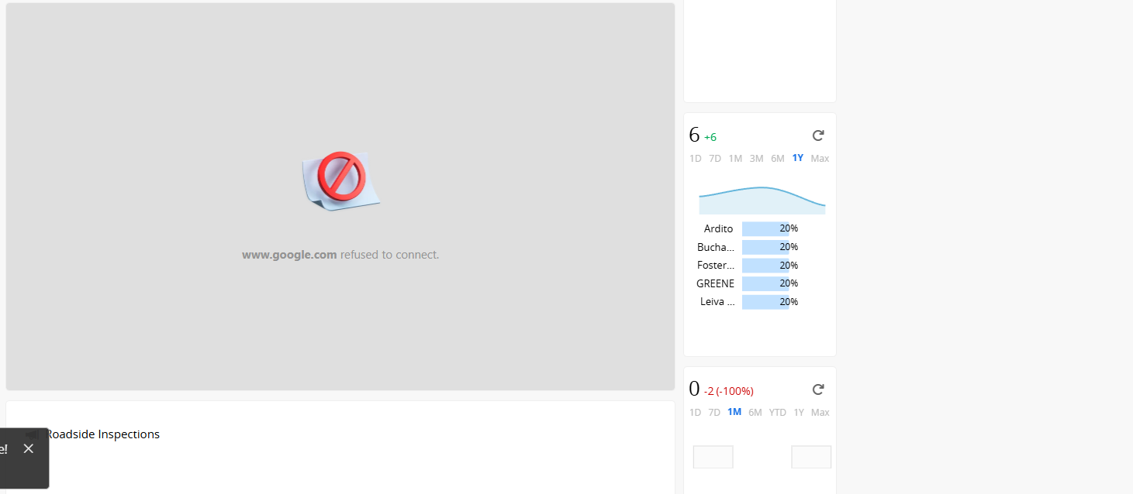Select 7D range in the -2 (-100%) widget

715,412
